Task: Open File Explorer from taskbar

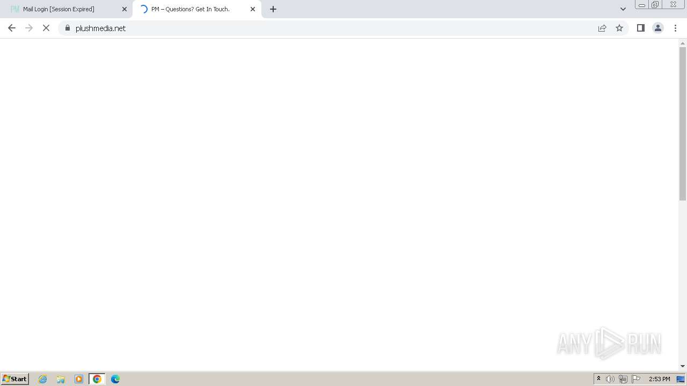Action: click(61, 379)
